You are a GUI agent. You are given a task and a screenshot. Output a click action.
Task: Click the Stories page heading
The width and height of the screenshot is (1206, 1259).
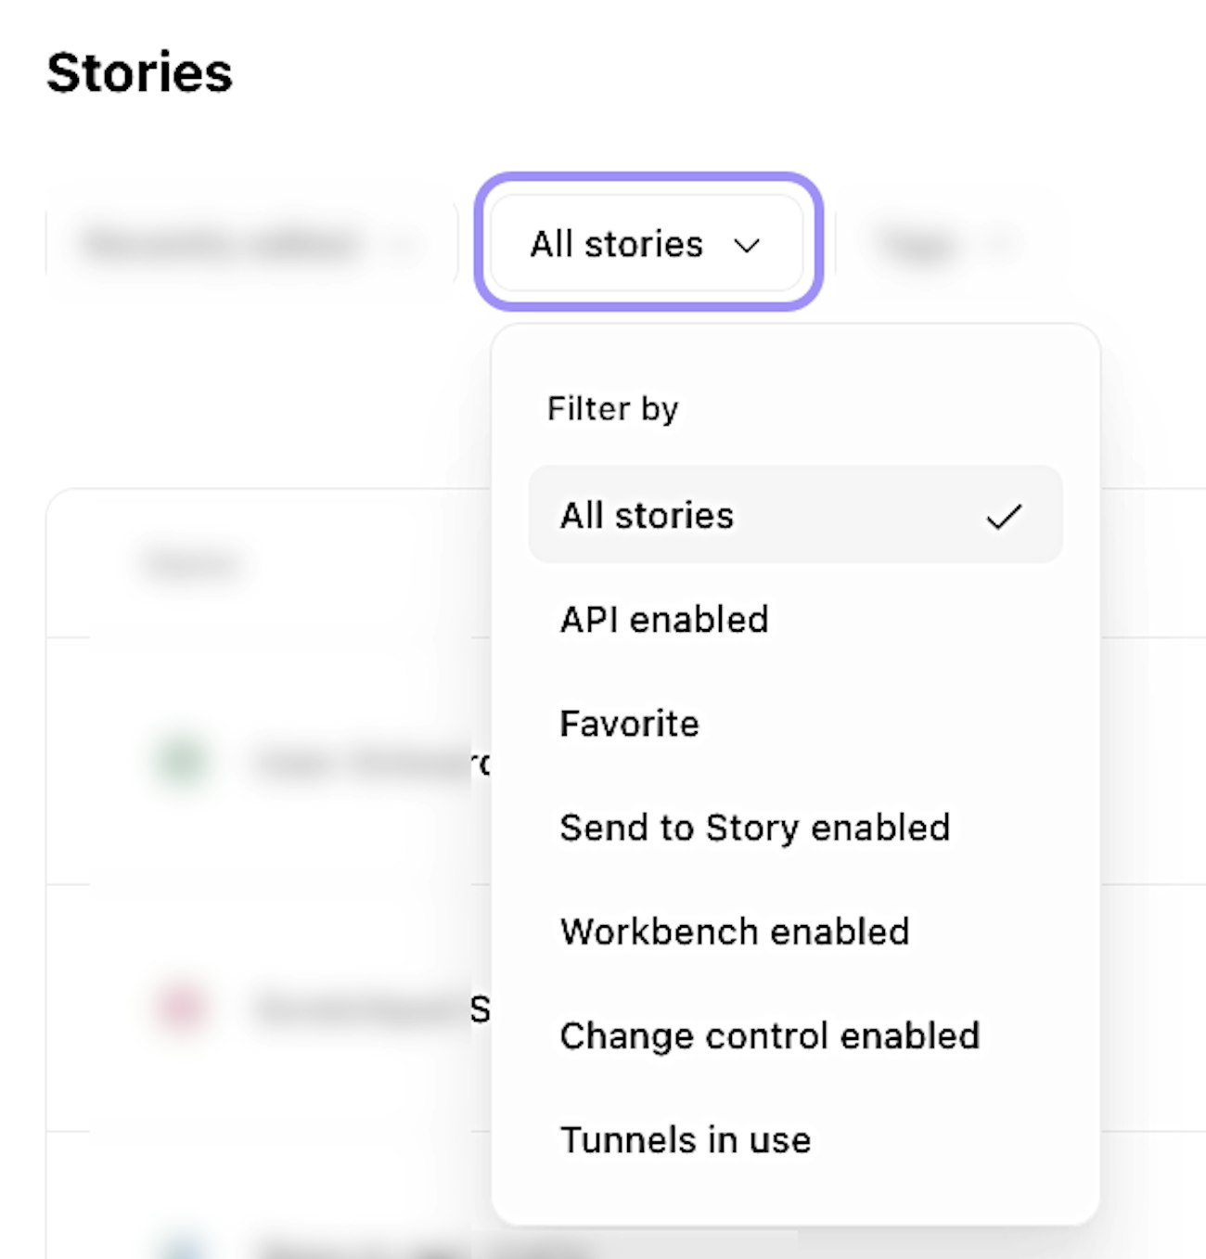139,72
